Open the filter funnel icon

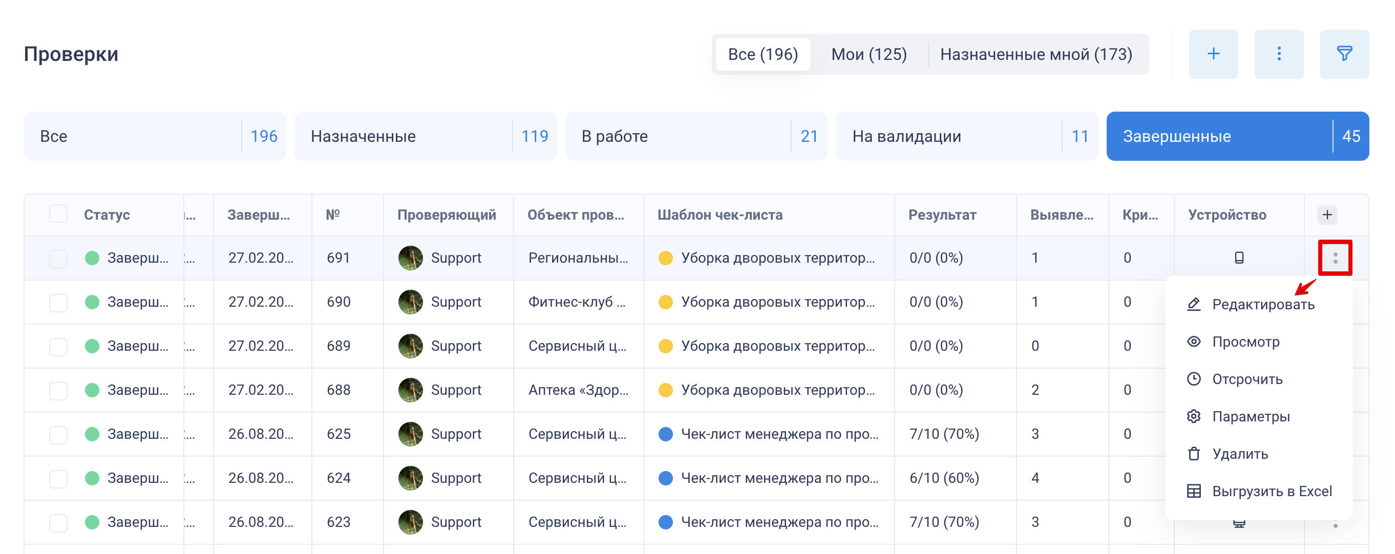(x=1344, y=54)
